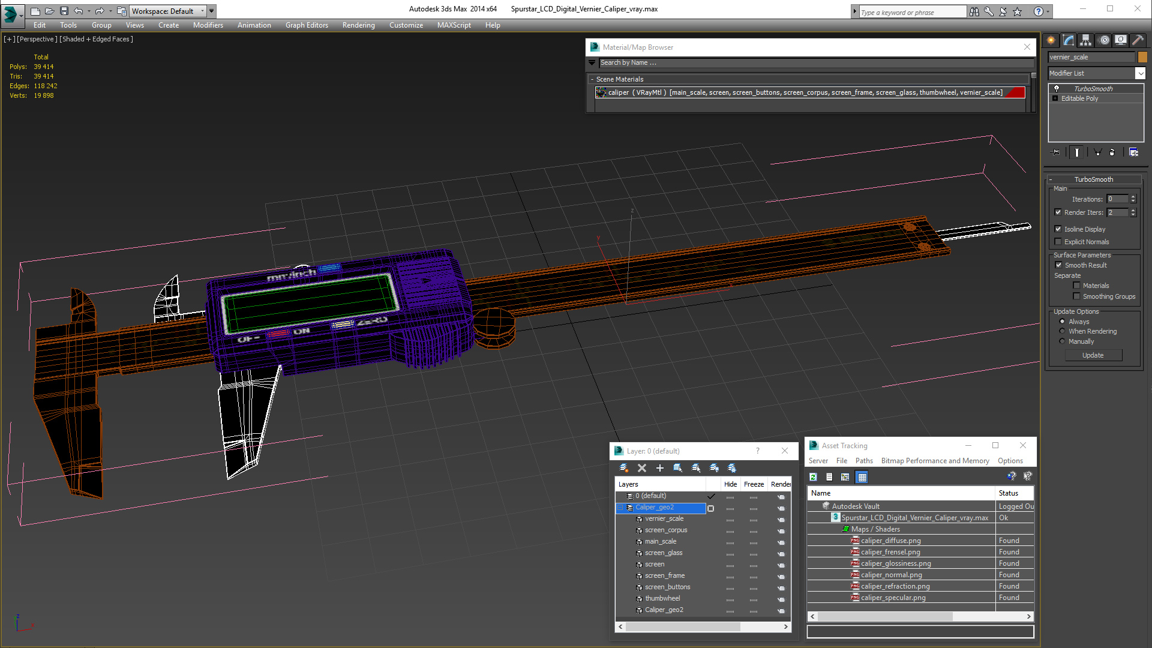The image size is (1152, 648).
Task: Open Bitmap Performance and Memory menu
Action: pos(935,461)
